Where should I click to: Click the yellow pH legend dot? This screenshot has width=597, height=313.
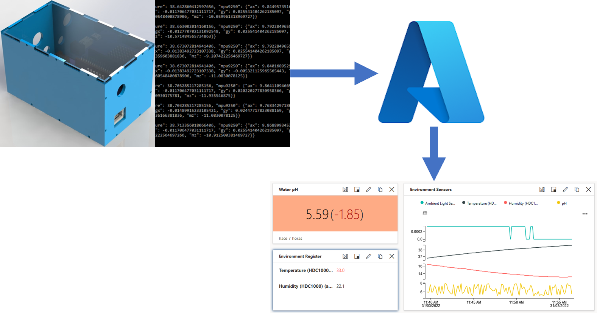(x=558, y=203)
